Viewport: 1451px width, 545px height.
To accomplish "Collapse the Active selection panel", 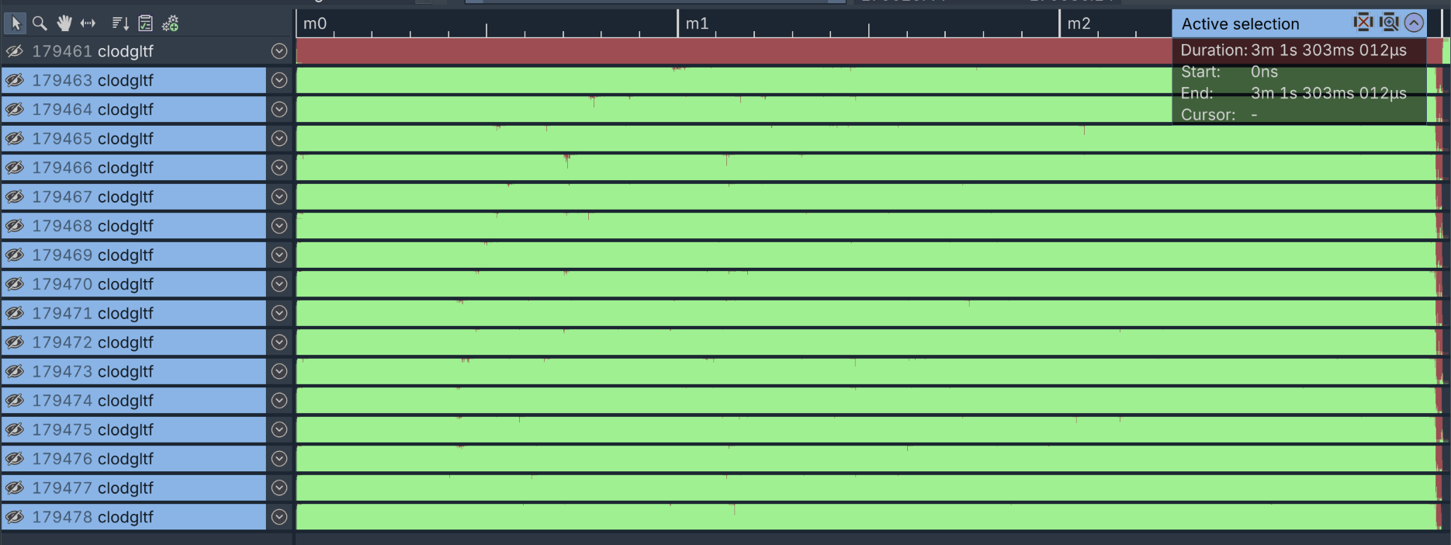I will click(x=1414, y=23).
